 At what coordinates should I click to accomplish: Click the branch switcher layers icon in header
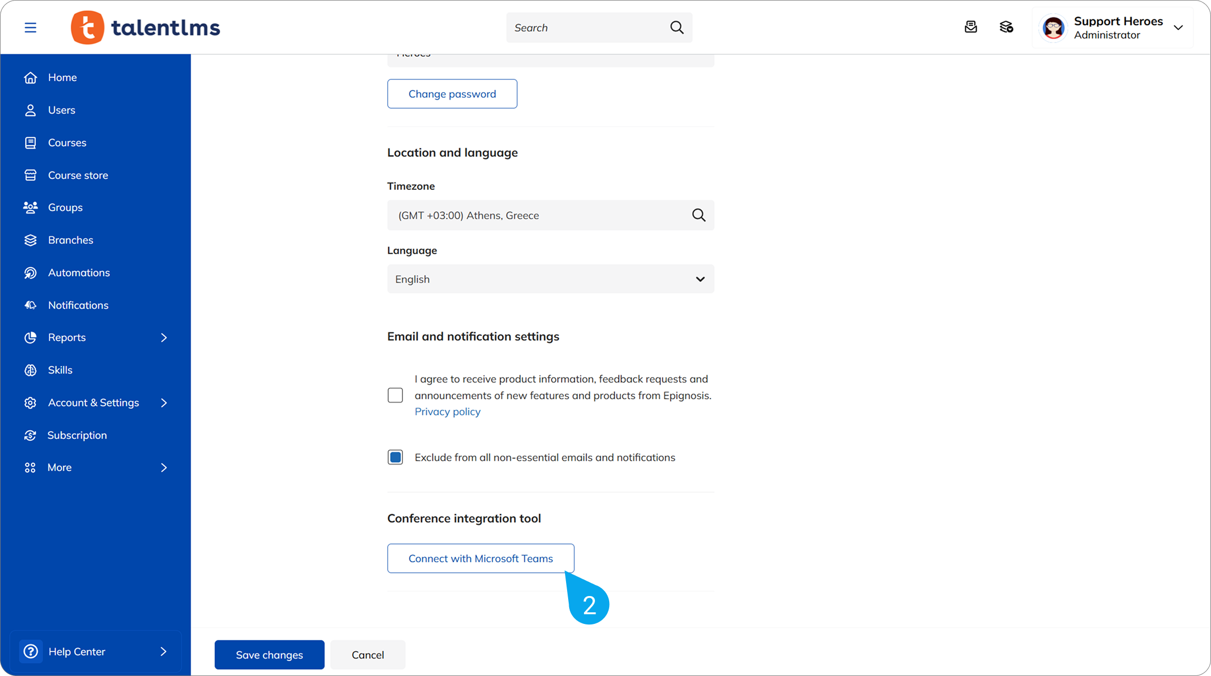click(1006, 27)
